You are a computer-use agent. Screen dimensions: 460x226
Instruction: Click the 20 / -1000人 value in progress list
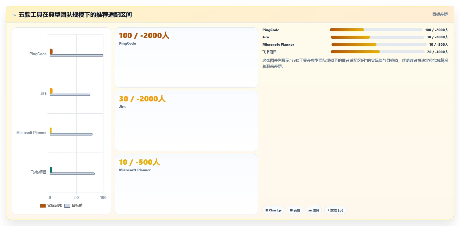pyautogui.click(x=438, y=52)
